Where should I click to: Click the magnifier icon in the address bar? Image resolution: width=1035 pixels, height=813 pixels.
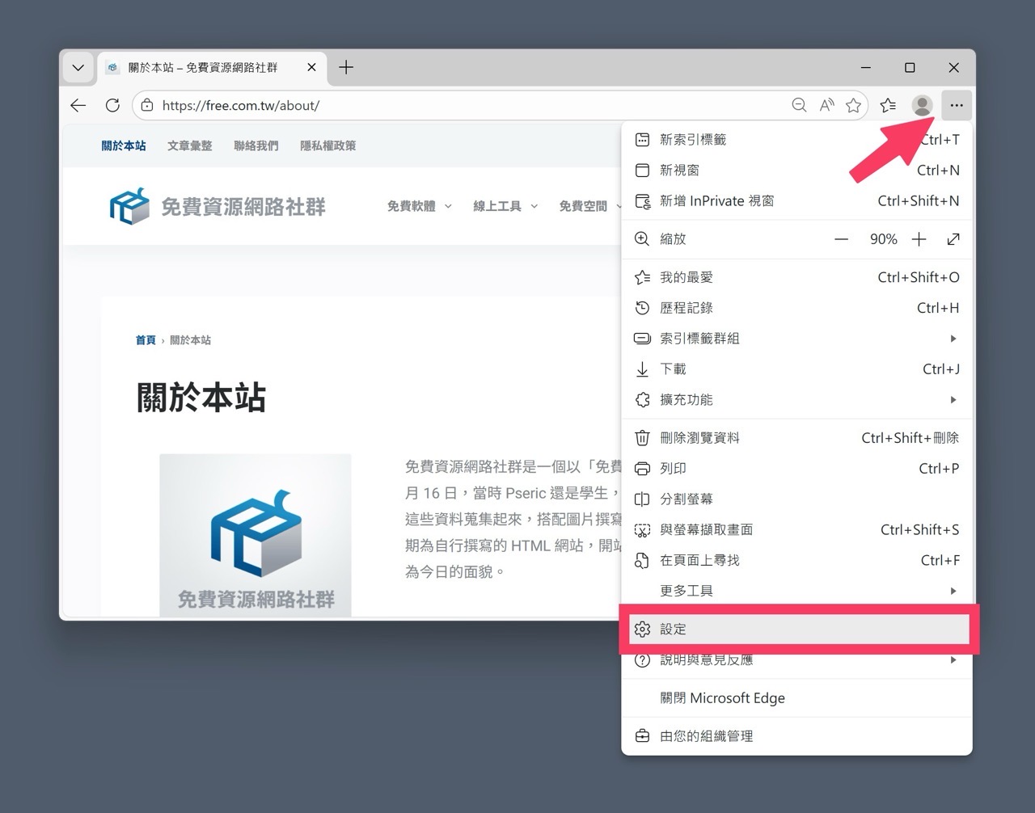(799, 105)
